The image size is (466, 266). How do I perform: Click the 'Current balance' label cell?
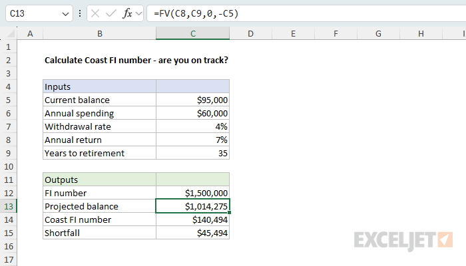[100, 100]
